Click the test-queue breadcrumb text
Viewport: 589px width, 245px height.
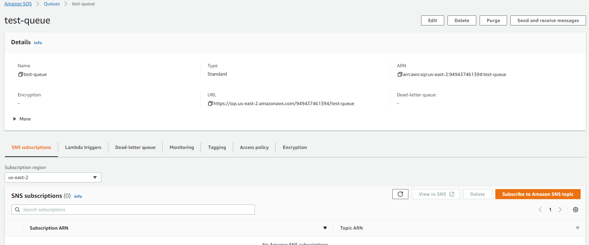(83, 4)
